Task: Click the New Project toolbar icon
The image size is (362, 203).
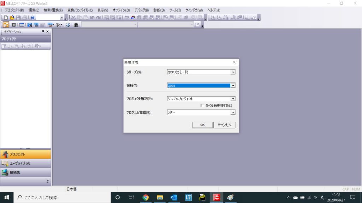Action: click(6, 18)
